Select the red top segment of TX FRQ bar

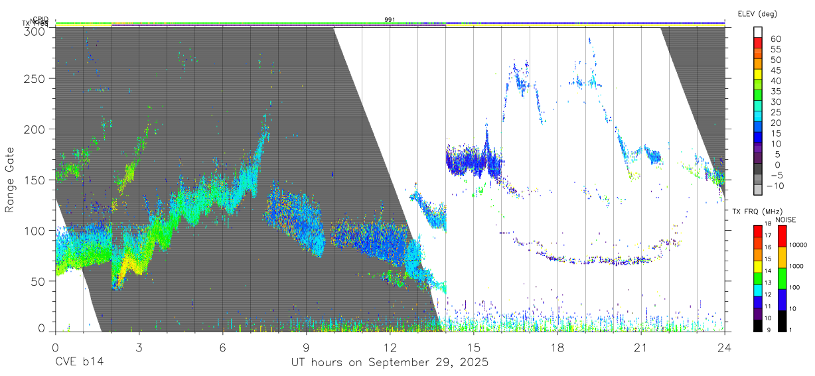coord(758,231)
